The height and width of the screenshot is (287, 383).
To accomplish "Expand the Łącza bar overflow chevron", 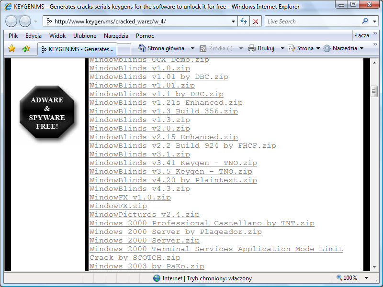I will 375,33.
